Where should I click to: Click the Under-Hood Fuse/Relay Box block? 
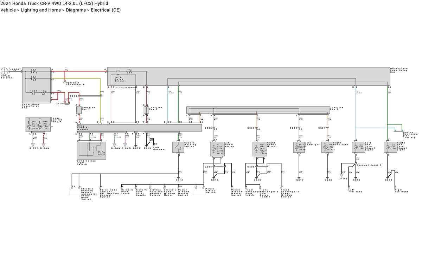tap(37, 85)
